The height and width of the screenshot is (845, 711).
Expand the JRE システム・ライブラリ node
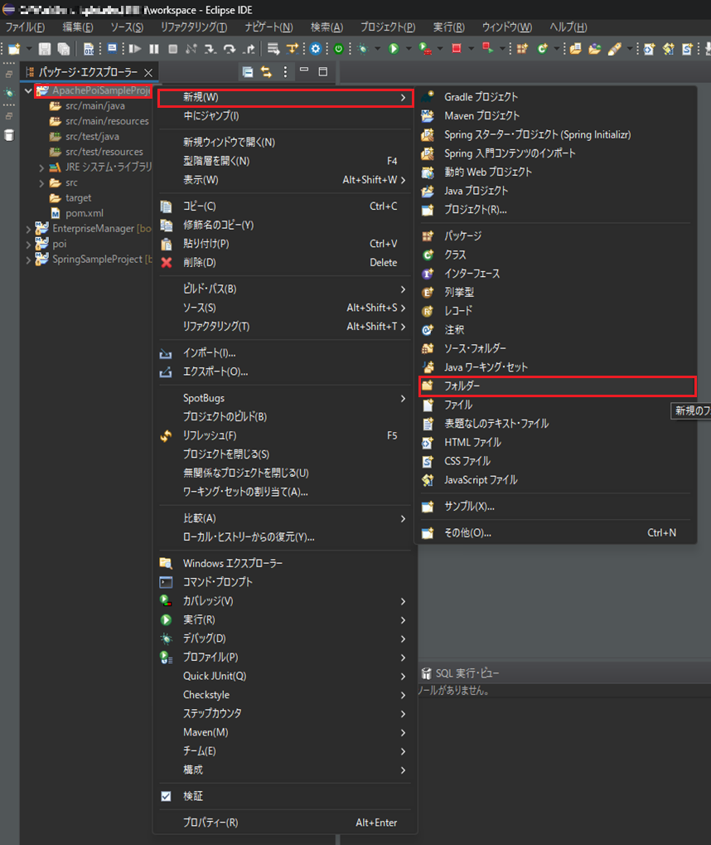click(41, 168)
